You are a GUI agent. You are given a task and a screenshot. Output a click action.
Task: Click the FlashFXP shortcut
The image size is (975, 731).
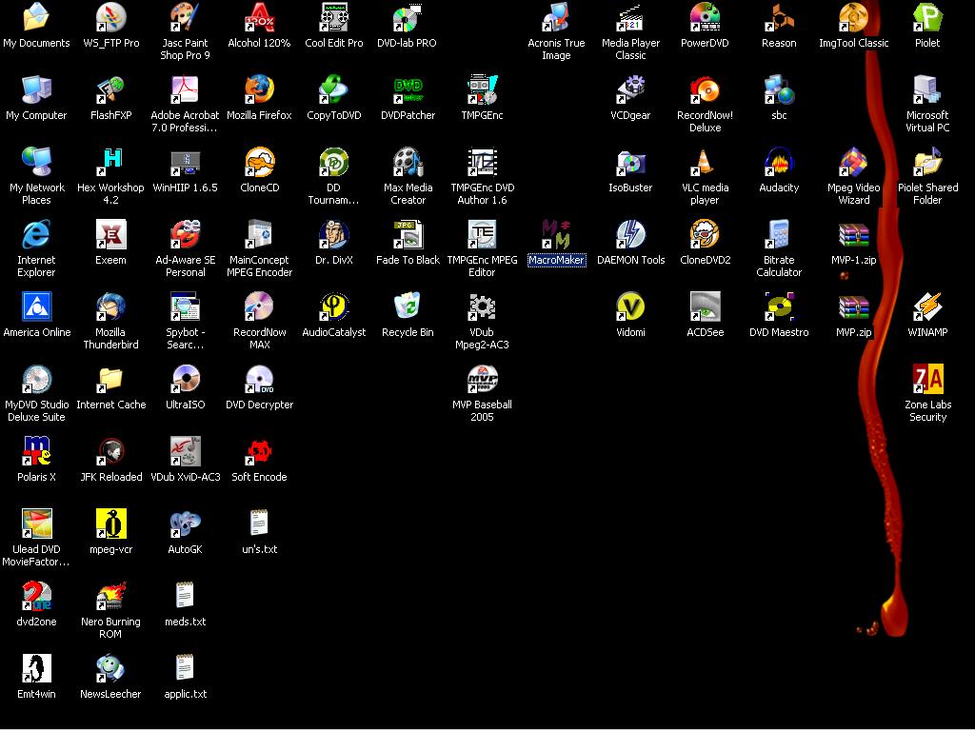[111, 89]
